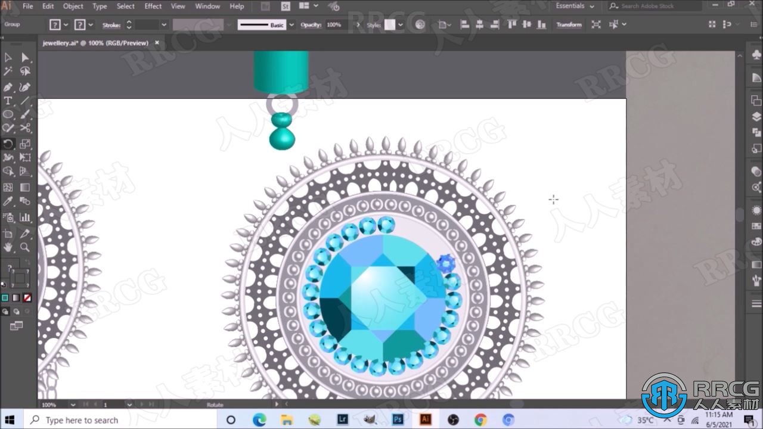Open the Layers panel icon
The image size is (763, 429).
click(756, 117)
